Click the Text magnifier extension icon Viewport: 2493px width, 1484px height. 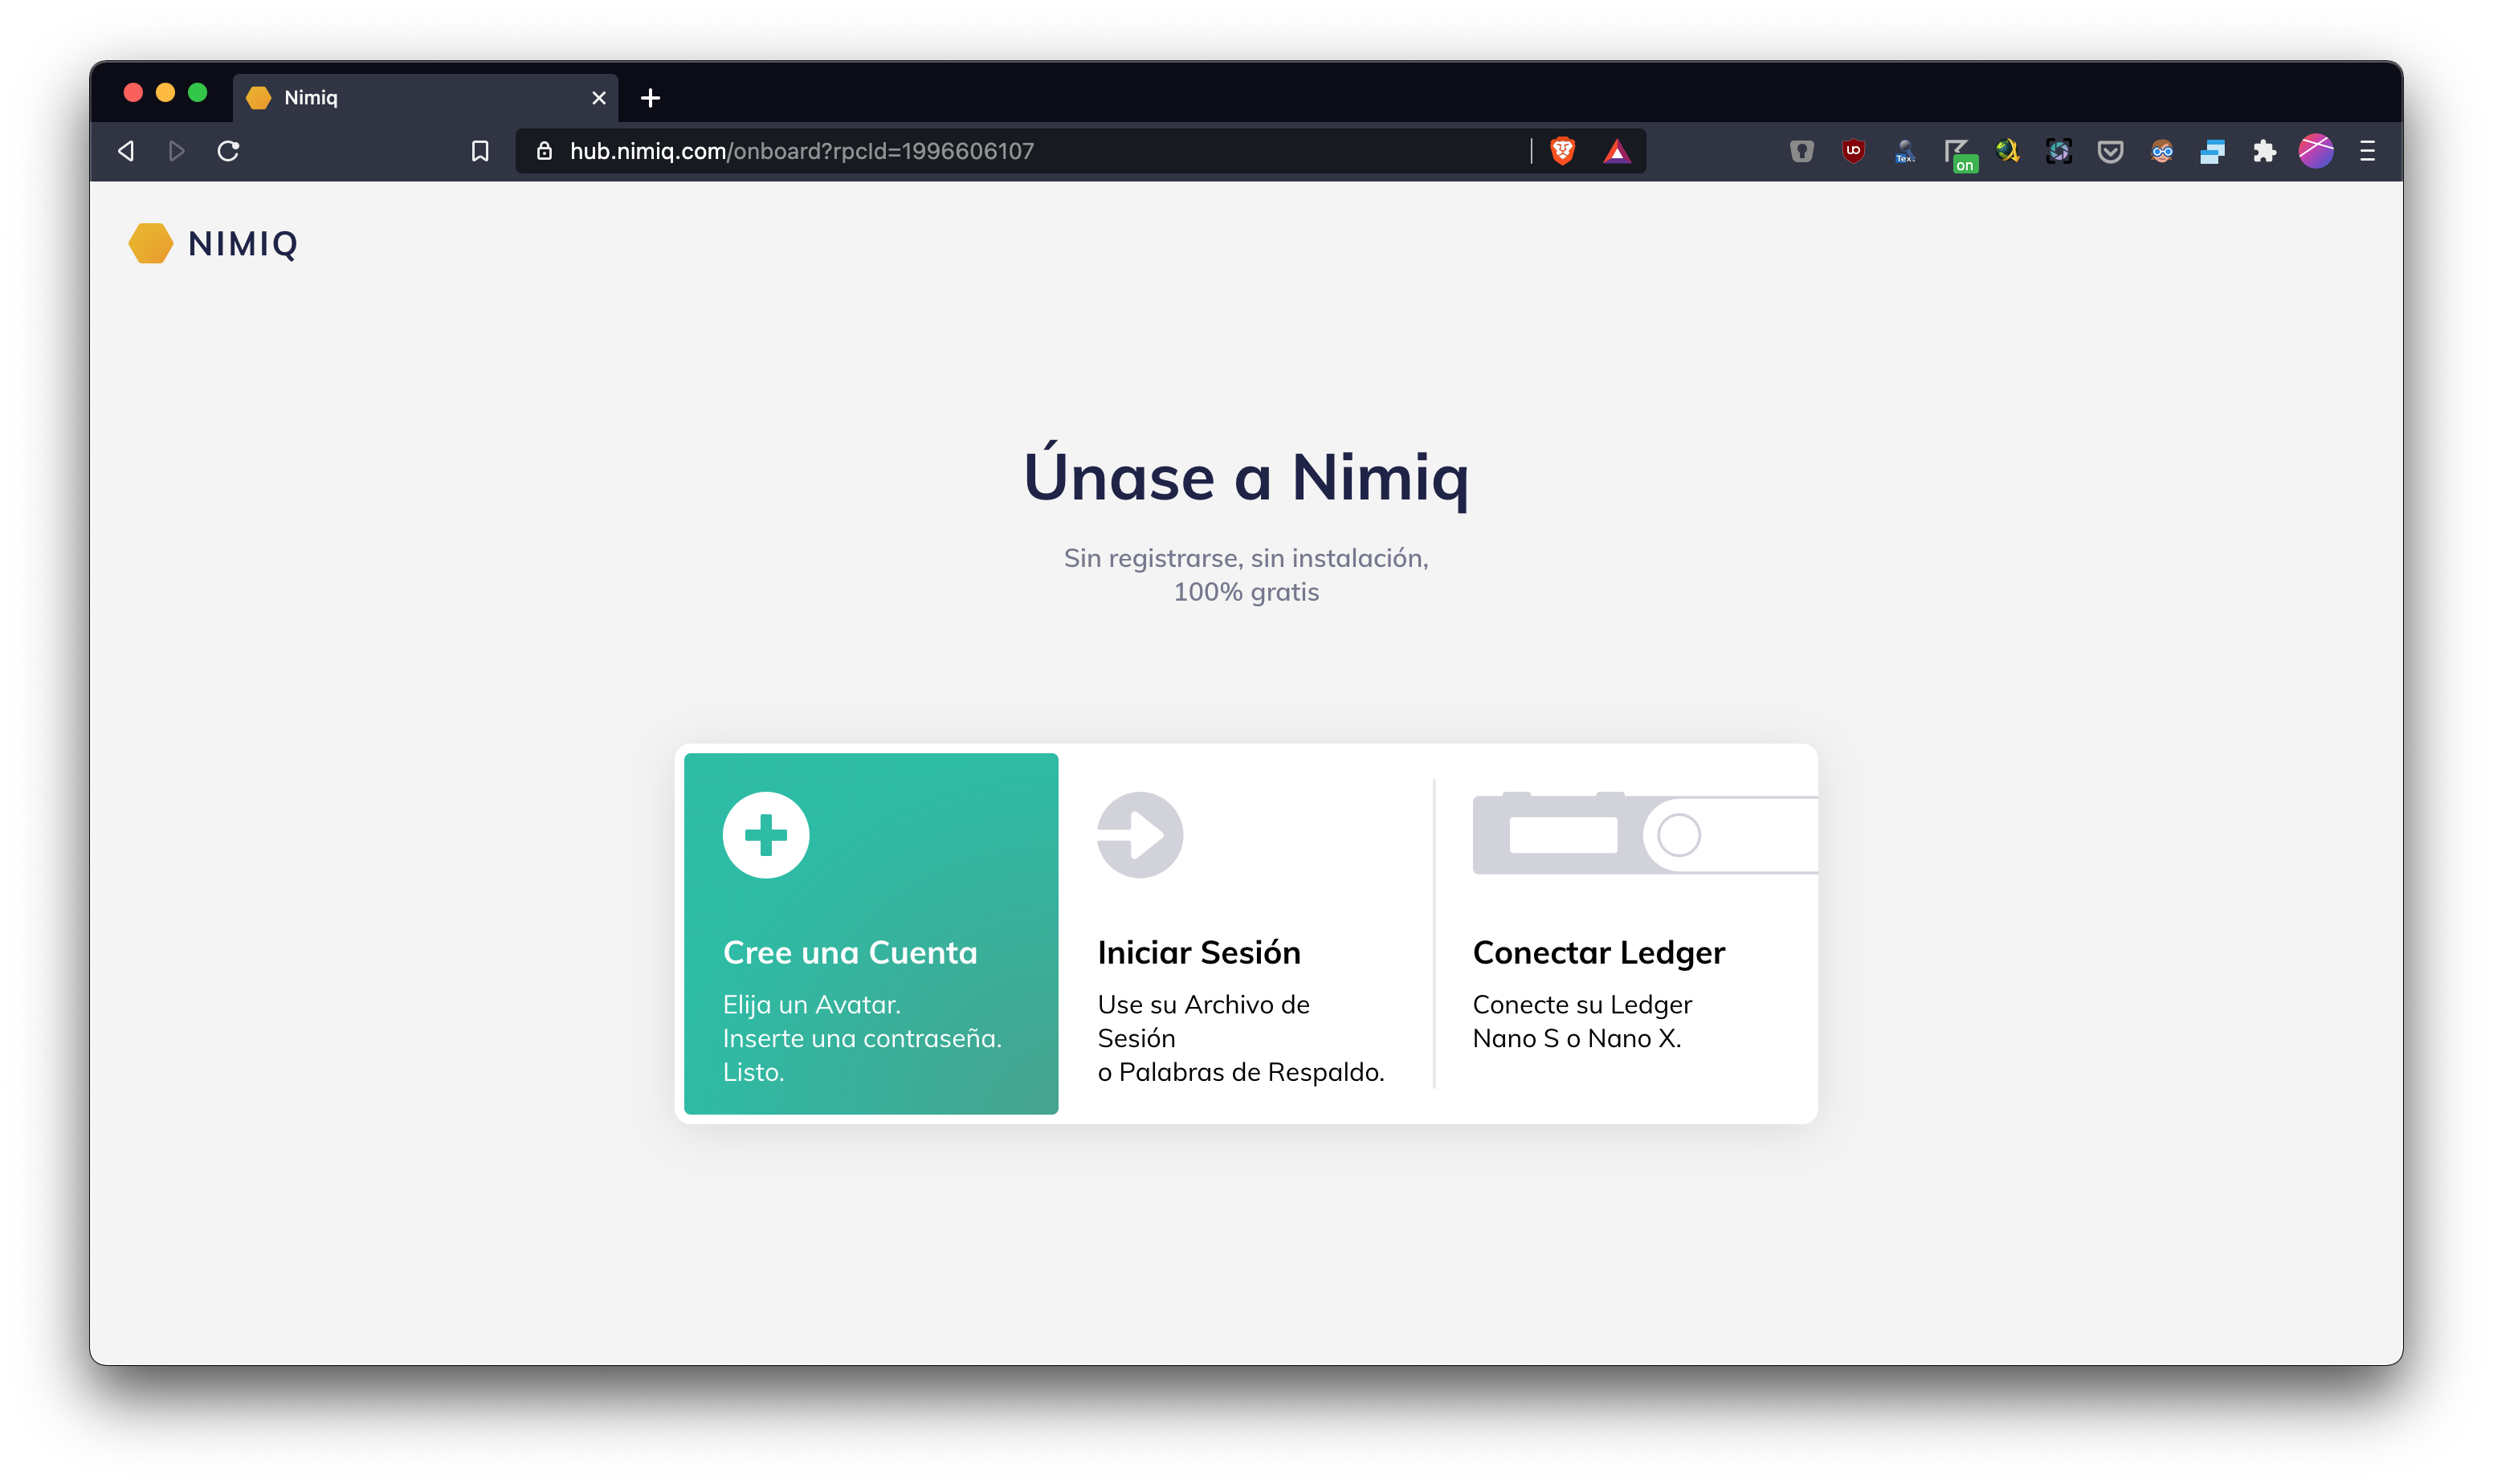point(1905,151)
